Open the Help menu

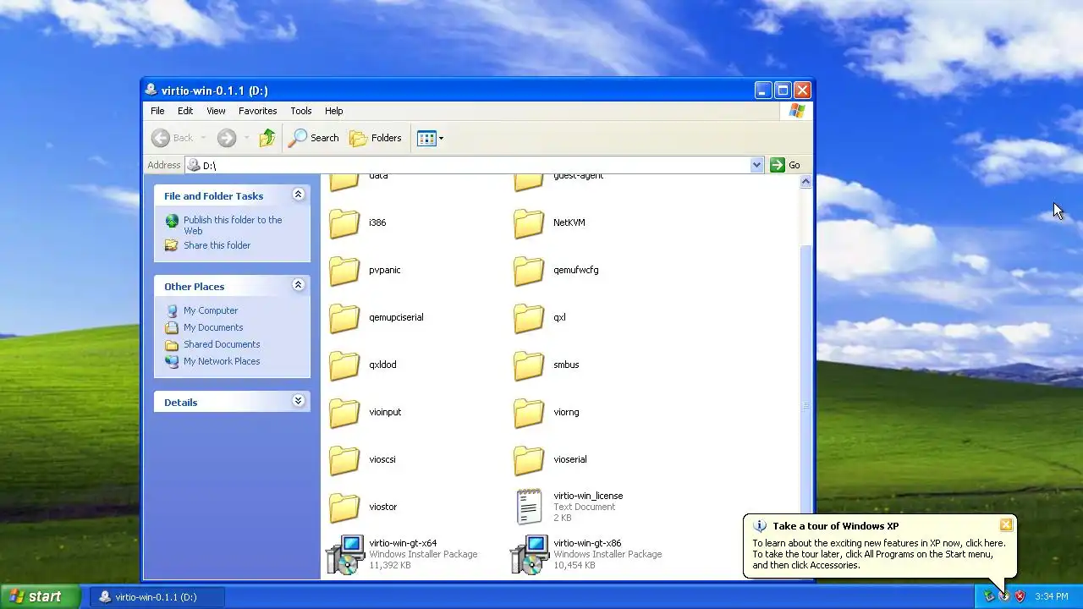click(x=334, y=111)
